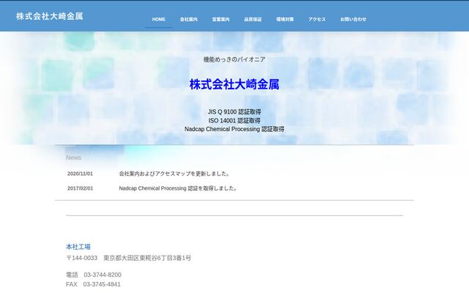Click the 2020/11/01 news date
Image resolution: width=469 pixels, height=293 pixels.
pyautogui.click(x=80, y=174)
